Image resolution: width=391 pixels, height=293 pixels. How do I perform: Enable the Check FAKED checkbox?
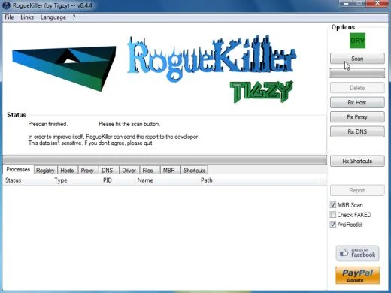333,215
